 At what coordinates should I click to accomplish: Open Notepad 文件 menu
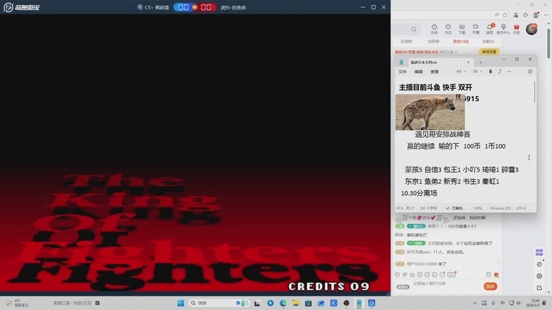[x=402, y=72]
